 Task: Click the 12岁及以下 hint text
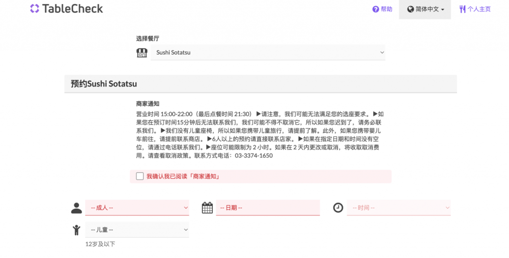[x=100, y=244]
